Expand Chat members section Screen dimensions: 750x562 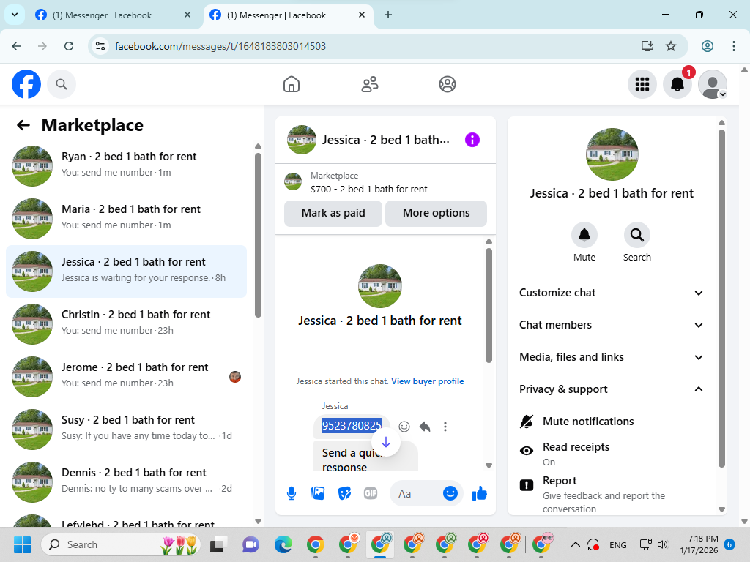pos(612,325)
